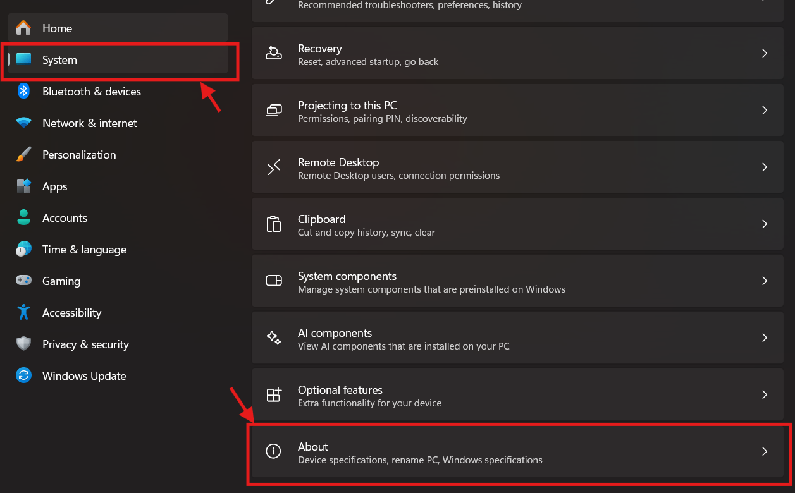This screenshot has height=493, width=795.
Task: Click the Personalization paintbrush icon
Action: pos(23,155)
